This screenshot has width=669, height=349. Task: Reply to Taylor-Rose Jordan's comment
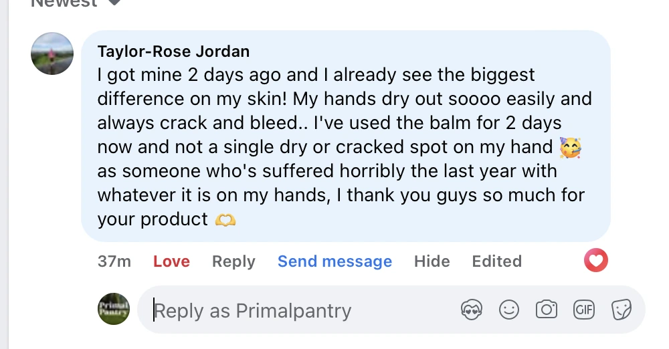tap(233, 261)
